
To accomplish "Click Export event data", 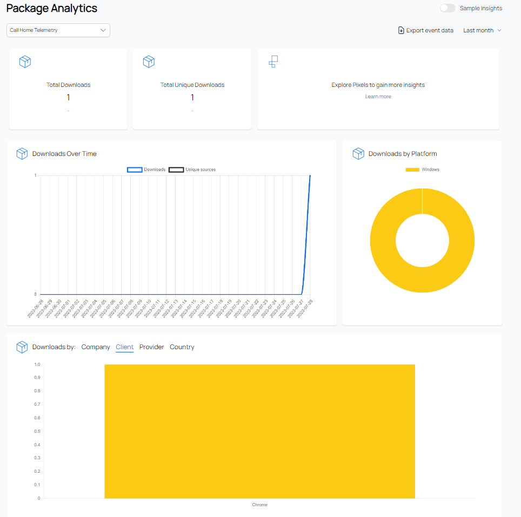I will (430, 30).
